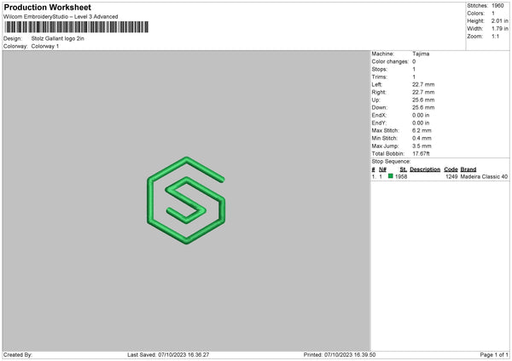The width and height of the screenshot is (512, 361).
Task: Click the Page 1 of 1 indicator
Action: 494,354
